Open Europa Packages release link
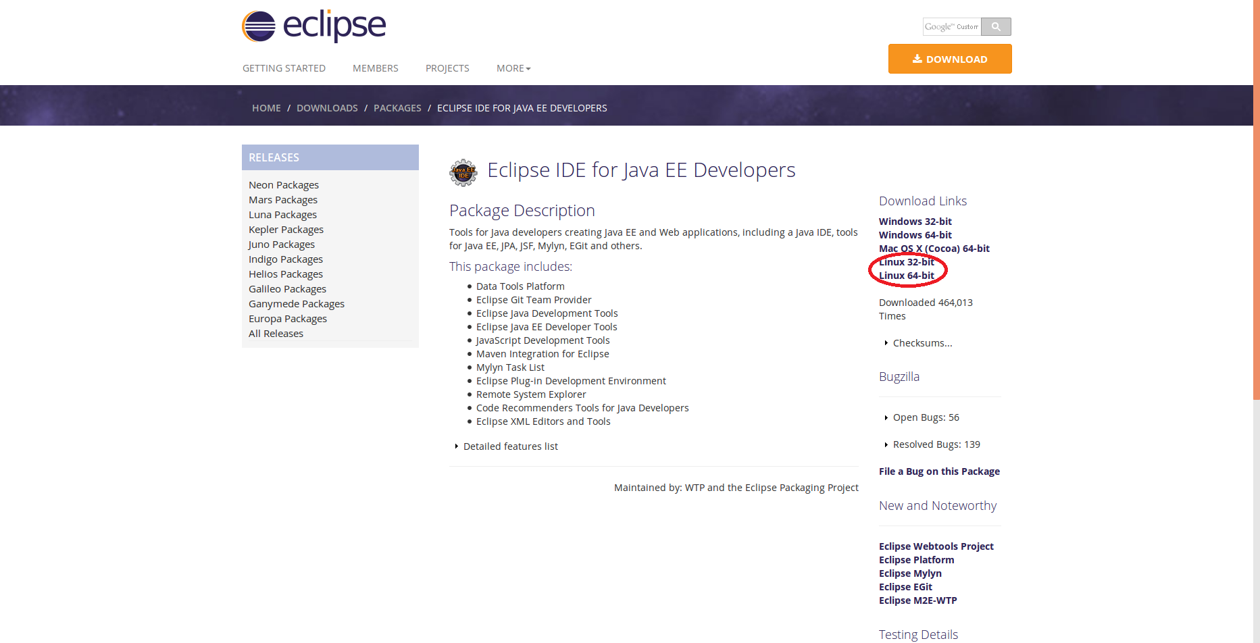The width and height of the screenshot is (1260, 643). coord(288,319)
